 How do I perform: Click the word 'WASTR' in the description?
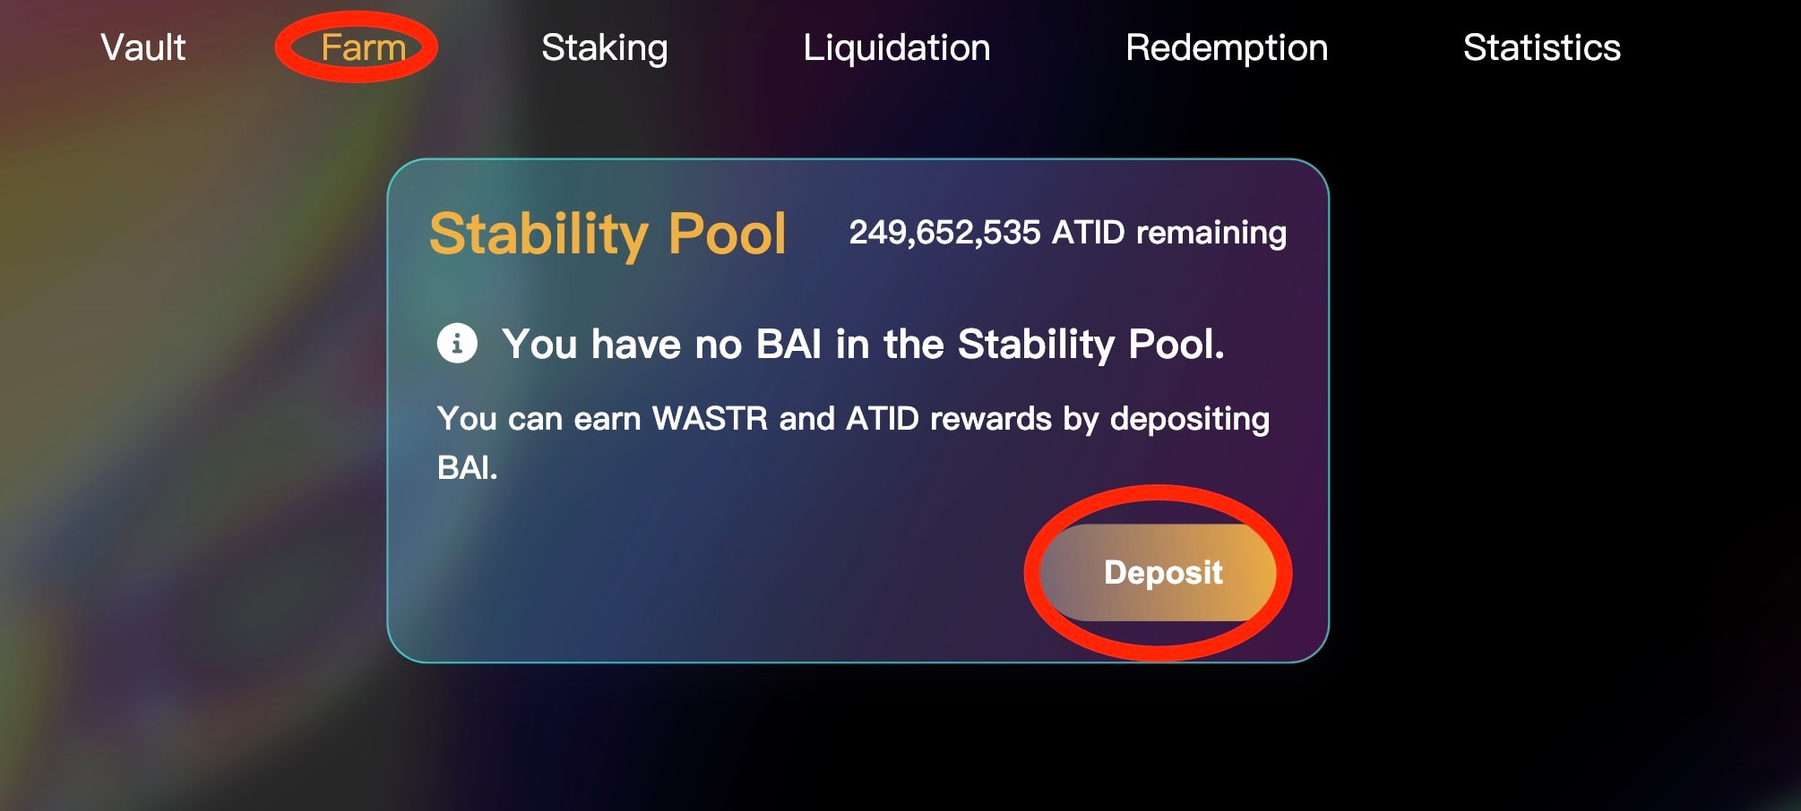(710, 419)
